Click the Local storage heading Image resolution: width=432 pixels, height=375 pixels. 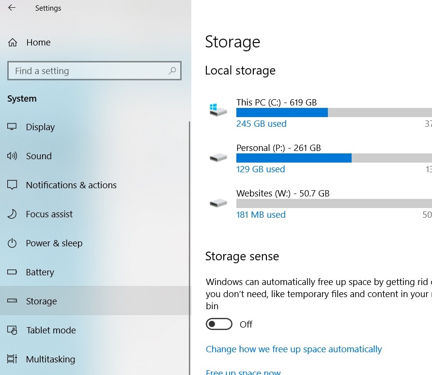click(240, 71)
